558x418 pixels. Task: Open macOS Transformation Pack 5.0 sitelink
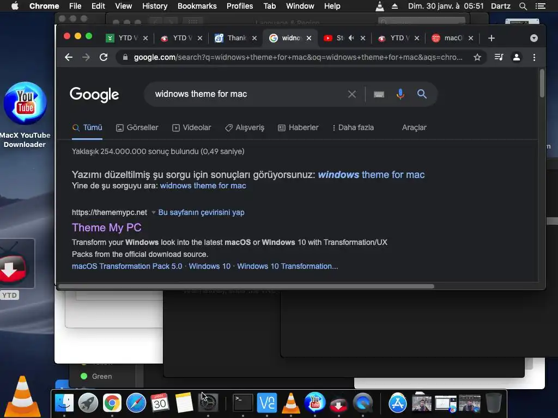(127, 266)
